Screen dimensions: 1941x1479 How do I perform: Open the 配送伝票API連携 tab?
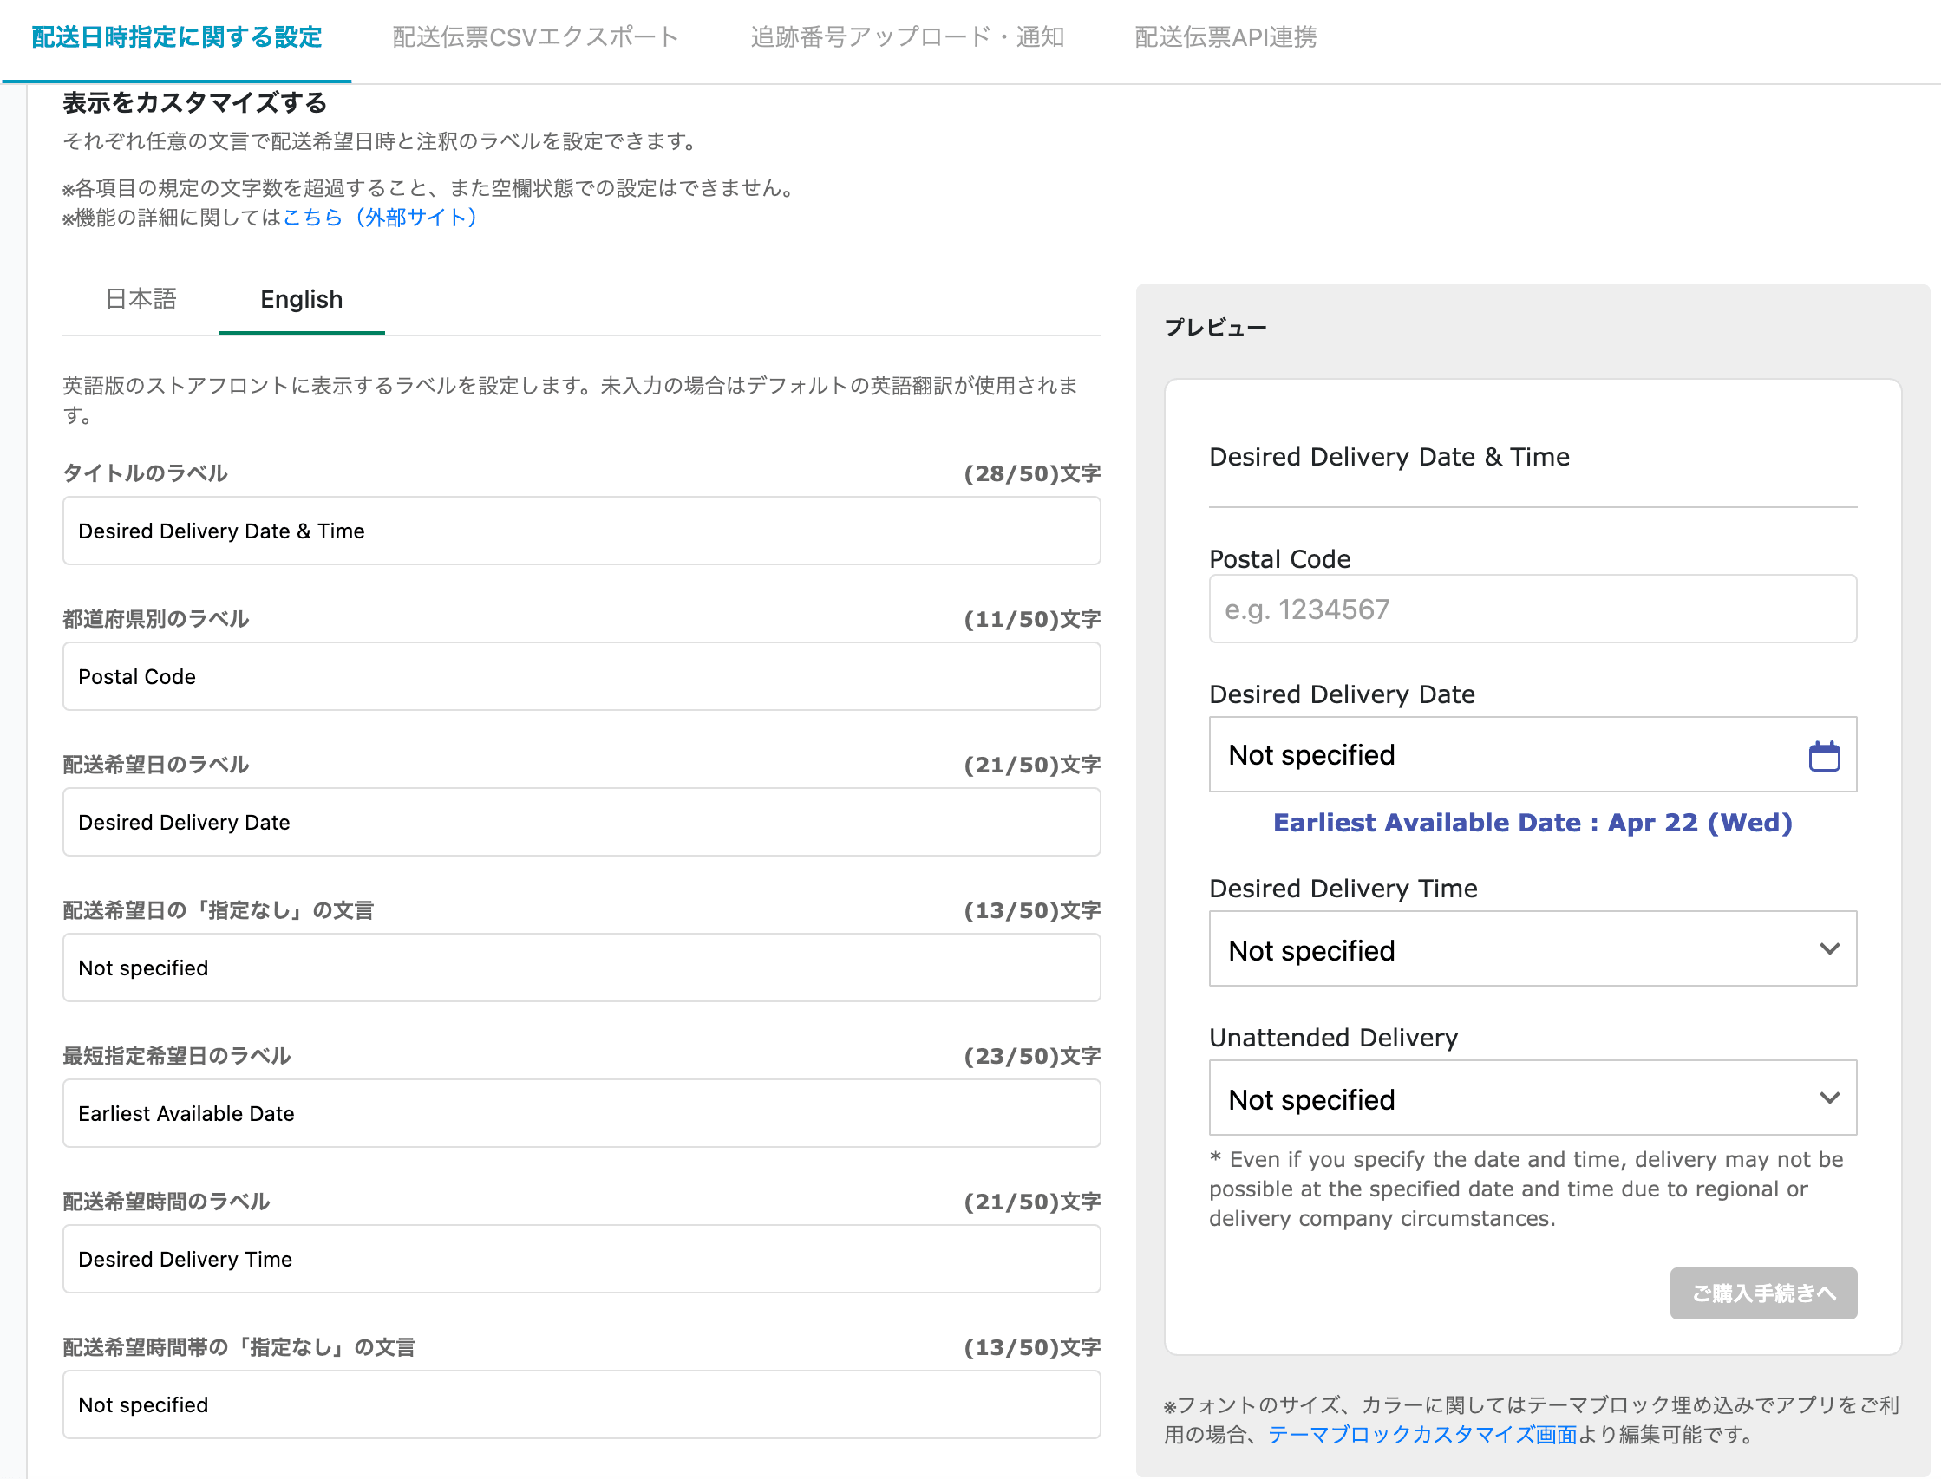coord(1225,37)
